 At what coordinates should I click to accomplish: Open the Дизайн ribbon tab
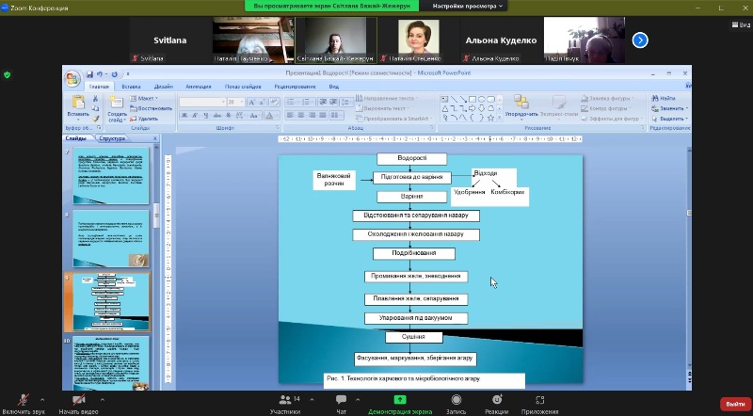click(164, 87)
